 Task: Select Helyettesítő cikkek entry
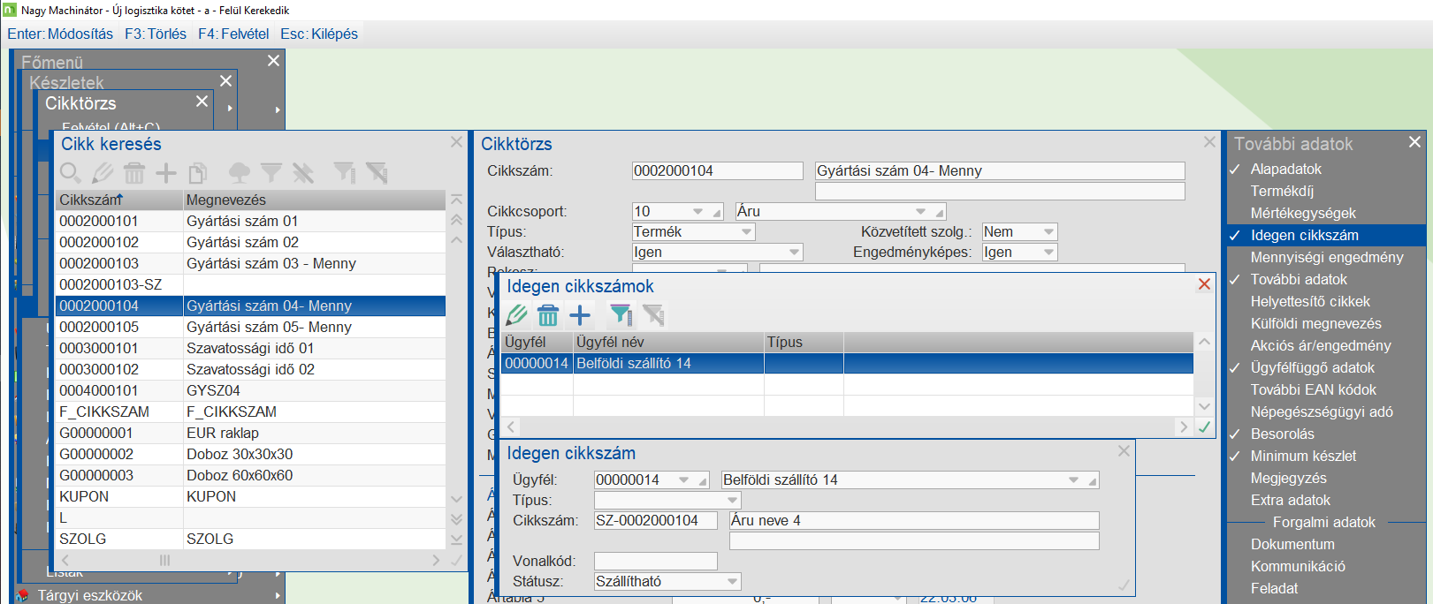(1310, 301)
